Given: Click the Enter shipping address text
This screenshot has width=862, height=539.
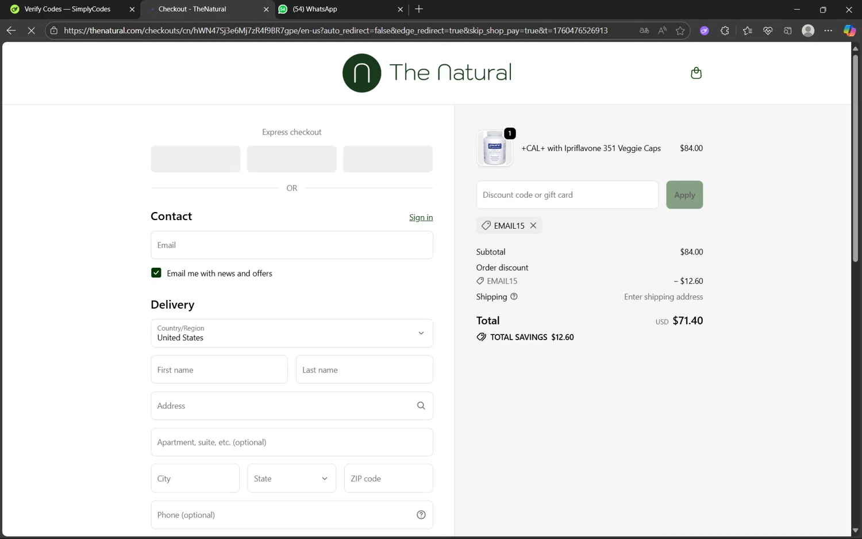Looking at the screenshot, I should (663, 297).
